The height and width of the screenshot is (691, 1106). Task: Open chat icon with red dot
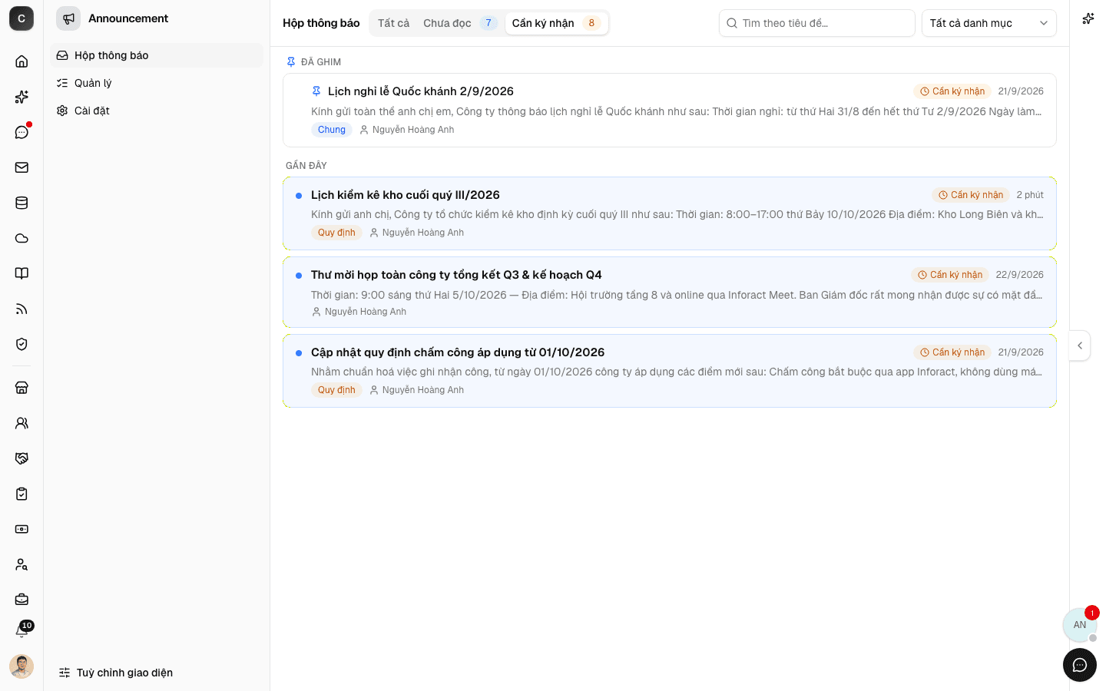(22, 132)
